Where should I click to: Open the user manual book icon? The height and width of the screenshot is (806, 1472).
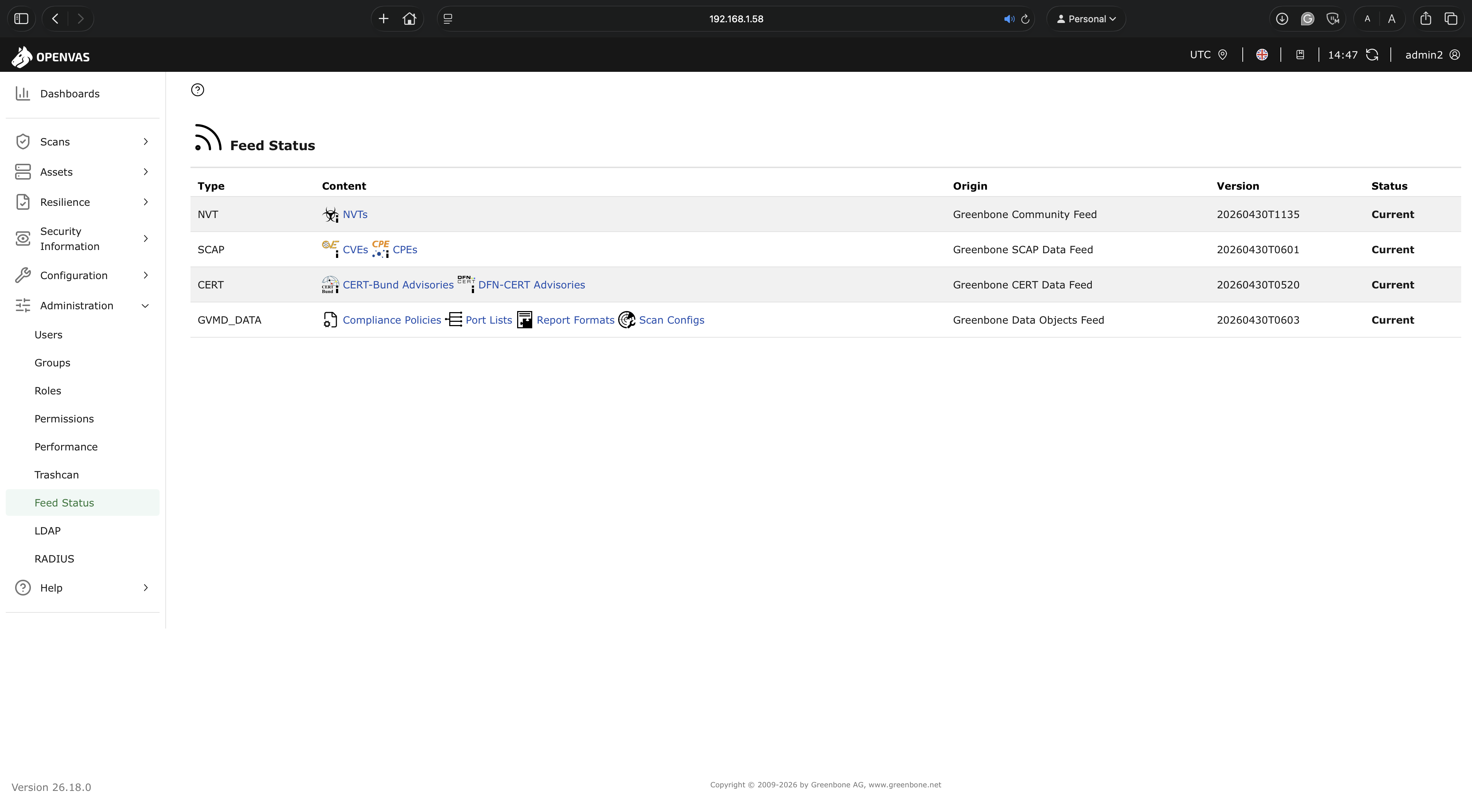(1300, 55)
